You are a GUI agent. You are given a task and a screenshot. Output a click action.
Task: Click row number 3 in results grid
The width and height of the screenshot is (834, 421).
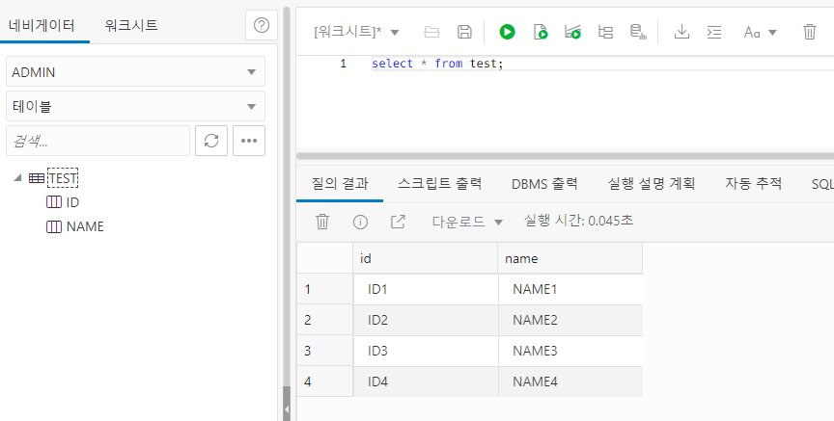[324, 351]
